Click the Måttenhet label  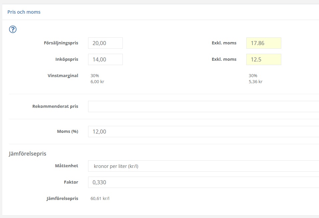[x=66, y=166]
